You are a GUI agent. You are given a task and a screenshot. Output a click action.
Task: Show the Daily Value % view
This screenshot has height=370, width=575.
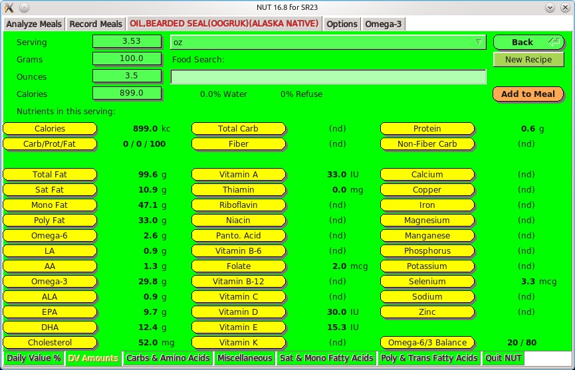tap(34, 358)
